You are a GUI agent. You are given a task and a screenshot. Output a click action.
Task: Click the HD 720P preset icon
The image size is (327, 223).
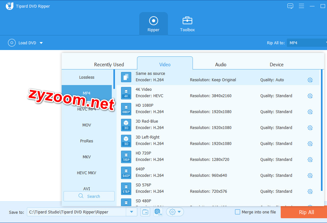(126, 157)
